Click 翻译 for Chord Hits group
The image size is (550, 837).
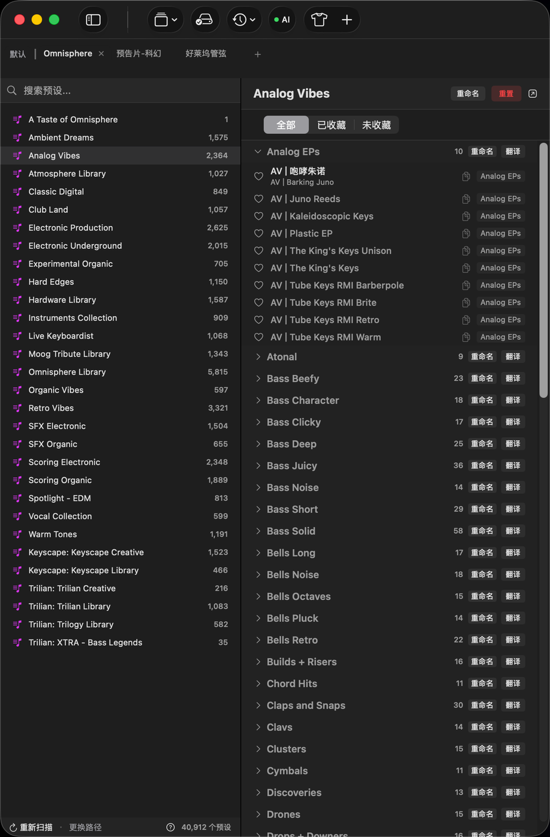pos(513,684)
